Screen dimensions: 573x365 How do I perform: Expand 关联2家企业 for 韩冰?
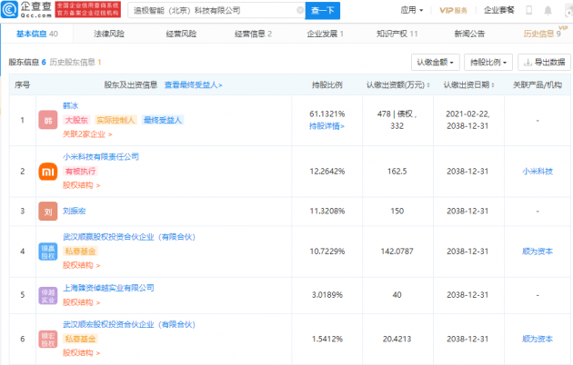87,134
